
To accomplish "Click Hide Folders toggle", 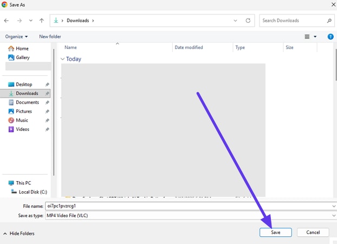I will pos(19,234).
